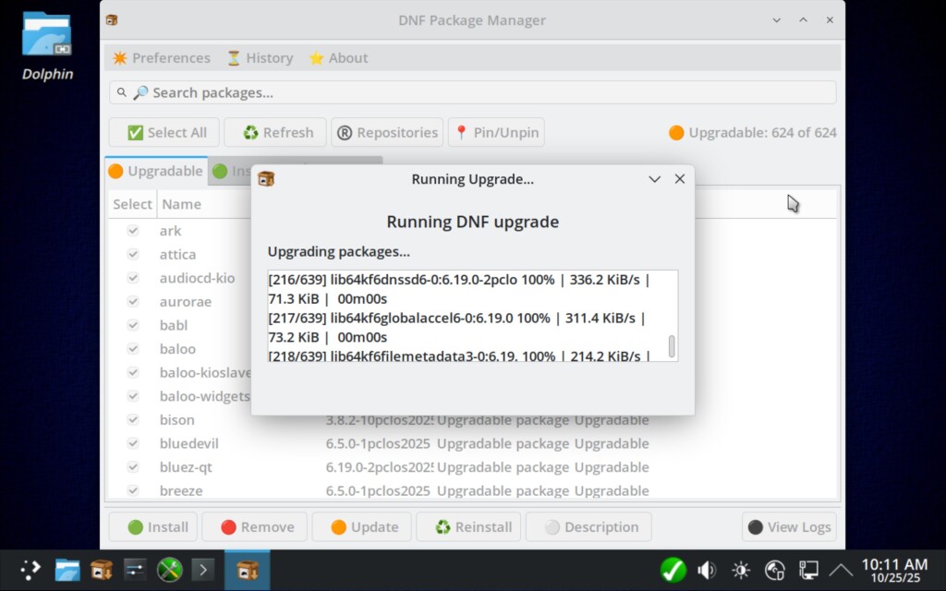Open the History menu
Screen dimensions: 946x591
(x=260, y=58)
